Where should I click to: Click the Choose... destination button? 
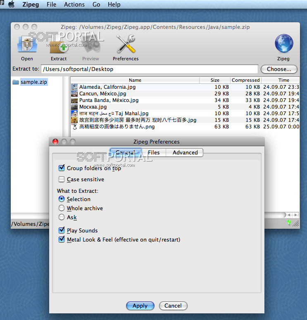coord(279,69)
